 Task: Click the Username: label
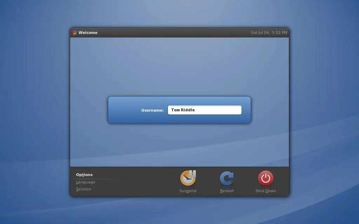click(153, 110)
